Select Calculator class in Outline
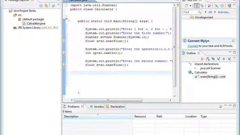Image resolution: width=240 pixels, height=135 pixels. (x=201, y=72)
